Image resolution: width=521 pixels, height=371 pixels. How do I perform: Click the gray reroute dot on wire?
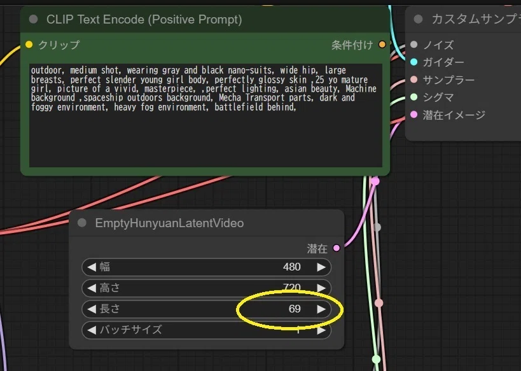coord(377,227)
